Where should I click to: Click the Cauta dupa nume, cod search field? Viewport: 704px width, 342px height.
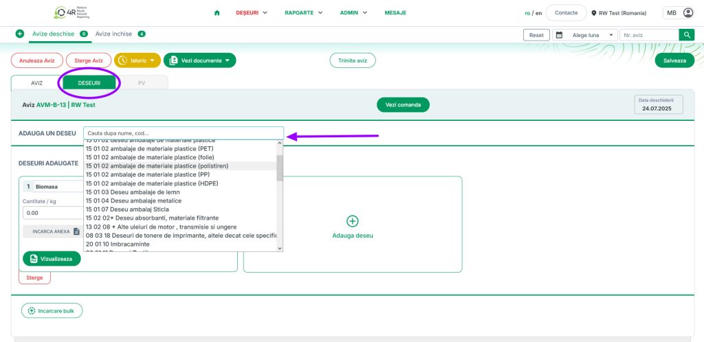[x=183, y=133]
